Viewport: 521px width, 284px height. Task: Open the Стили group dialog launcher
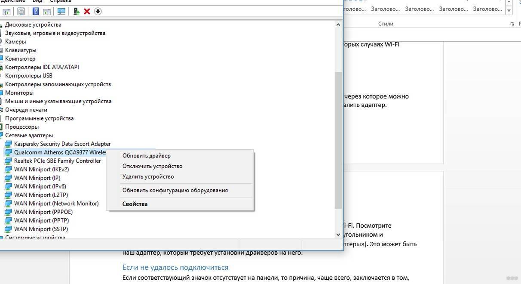click(x=512, y=24)
